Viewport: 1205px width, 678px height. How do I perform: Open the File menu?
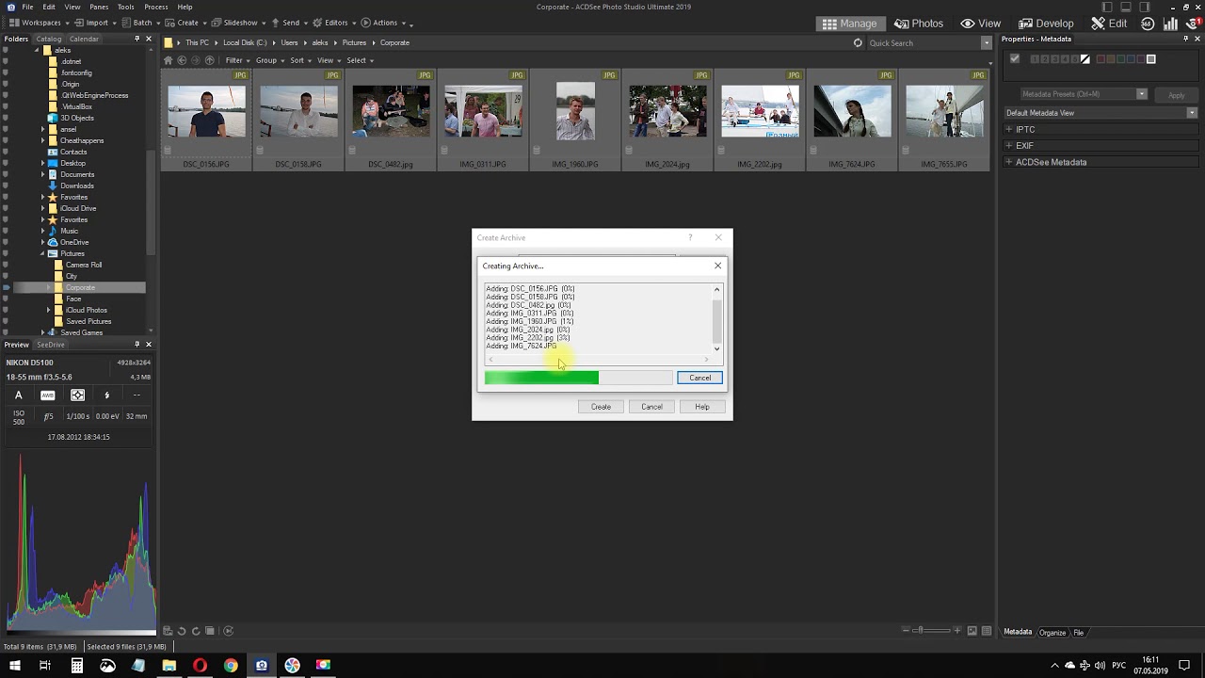coord(28,7)
